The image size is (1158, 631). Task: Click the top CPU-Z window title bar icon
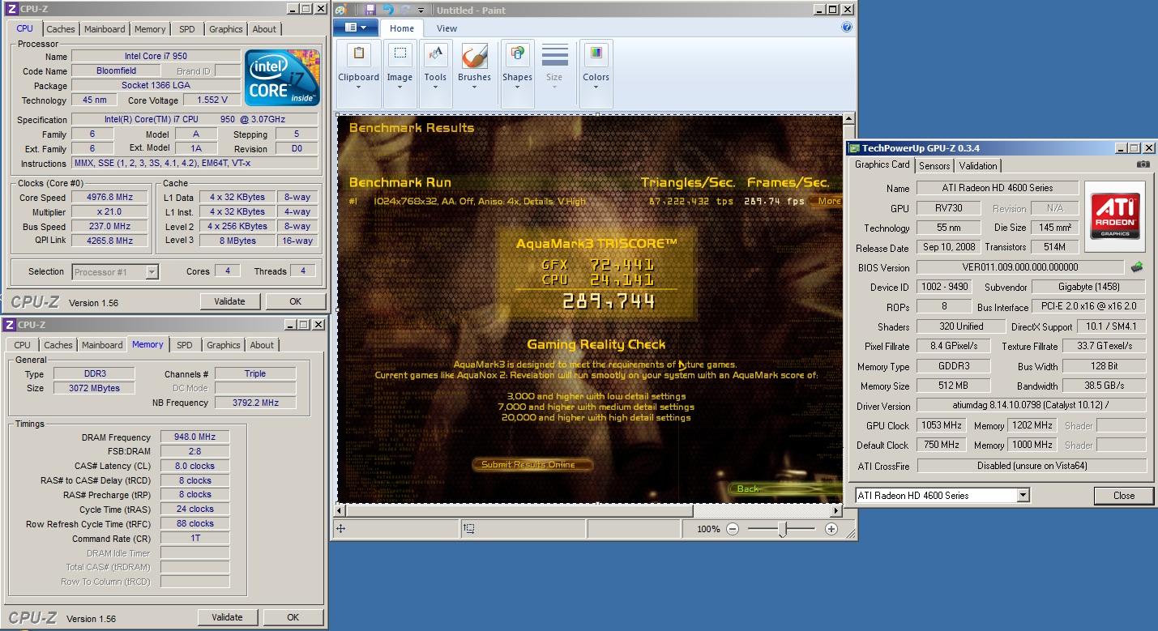[x=11, y=9]
